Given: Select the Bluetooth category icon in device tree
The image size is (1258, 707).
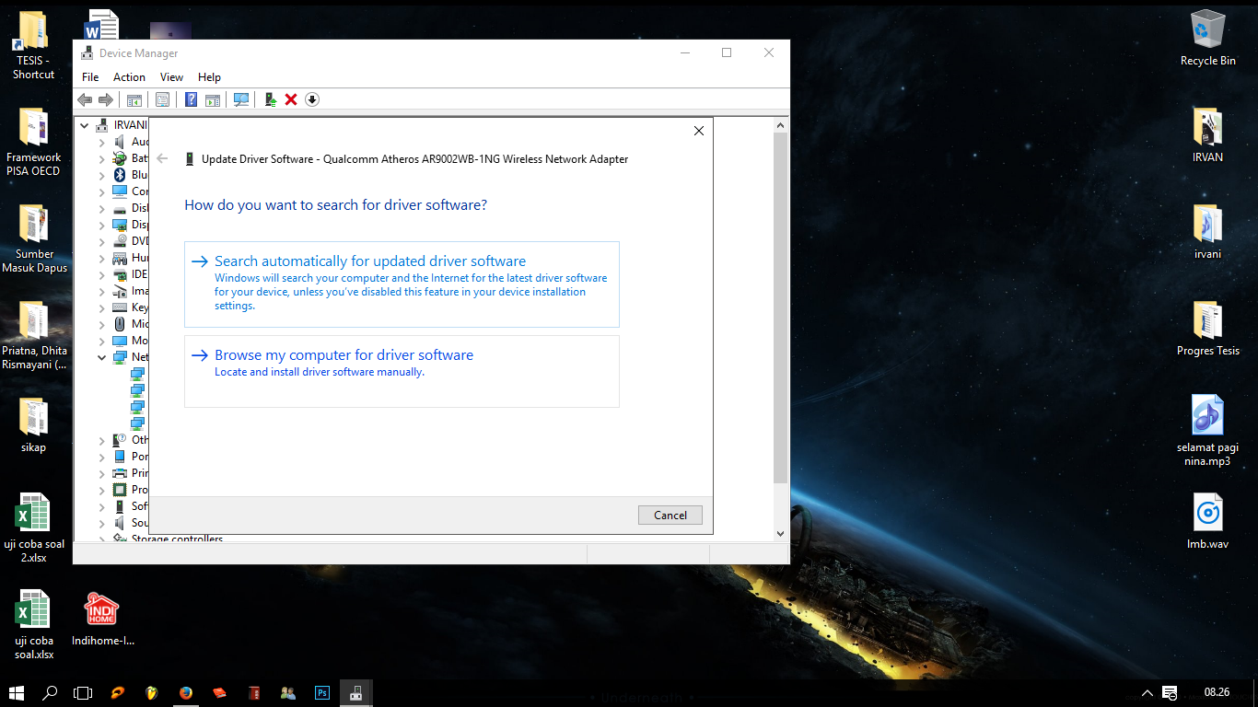Looking at the screenshot, I should pos(119,175).
